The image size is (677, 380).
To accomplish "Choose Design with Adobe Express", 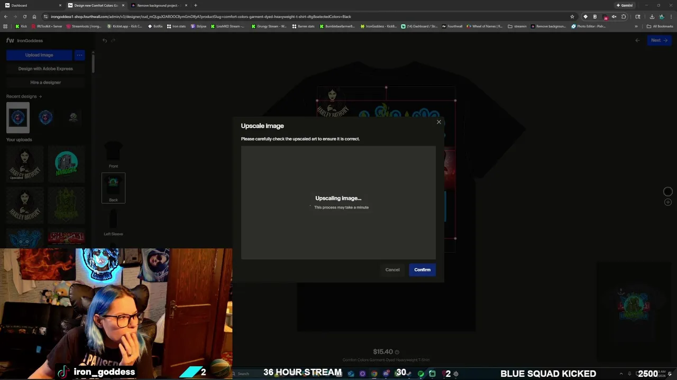I will (45, 69).
